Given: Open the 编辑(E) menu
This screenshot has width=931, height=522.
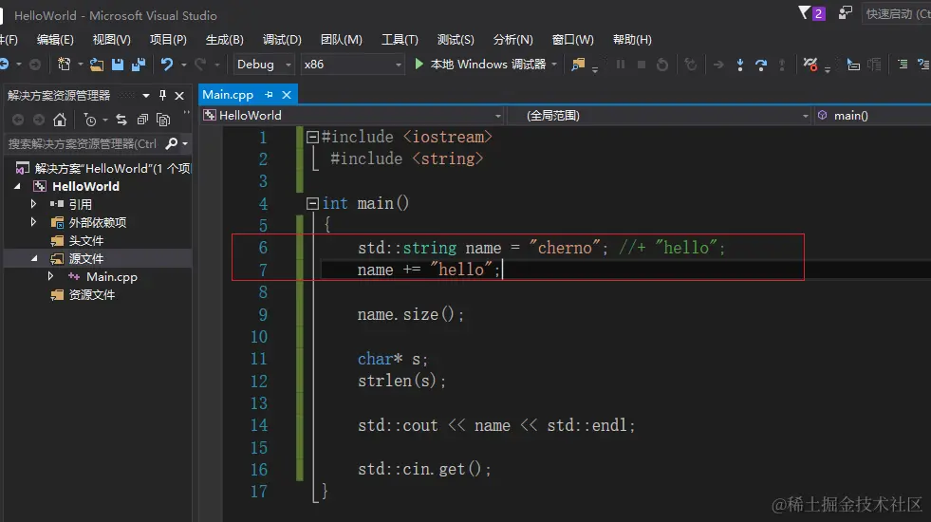Looking at the screenshot, I should coord(55,40).
